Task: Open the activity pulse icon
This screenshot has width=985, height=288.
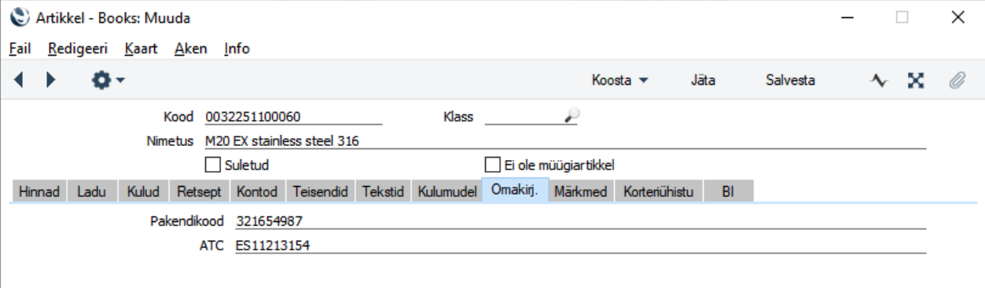Action: (880, 80)
